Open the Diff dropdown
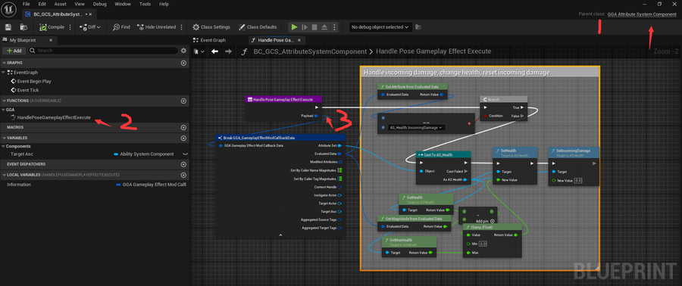682x286 pixels. [x=90, y=27]
